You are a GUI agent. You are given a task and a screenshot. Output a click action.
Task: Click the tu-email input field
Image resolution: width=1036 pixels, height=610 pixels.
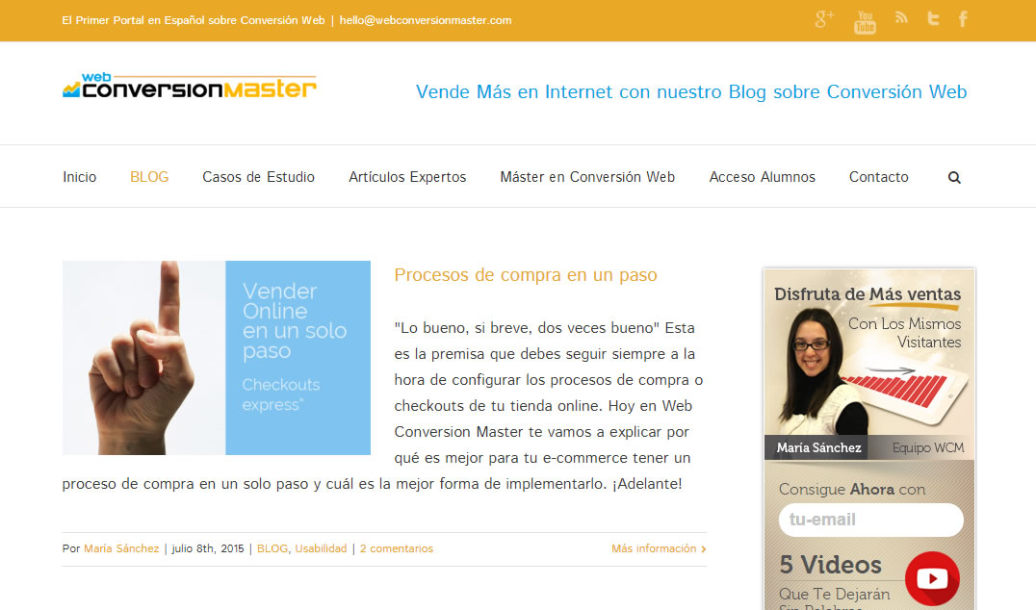coord(869,520)
